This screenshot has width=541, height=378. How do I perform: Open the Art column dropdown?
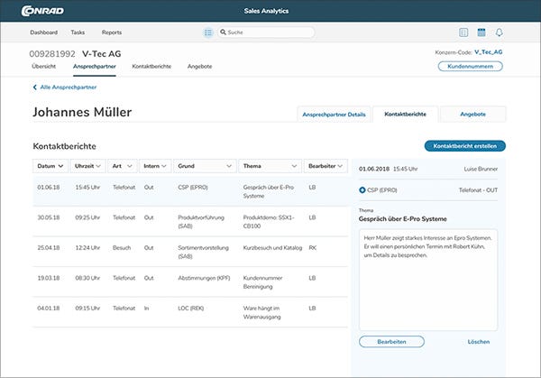tap(123, 166)
